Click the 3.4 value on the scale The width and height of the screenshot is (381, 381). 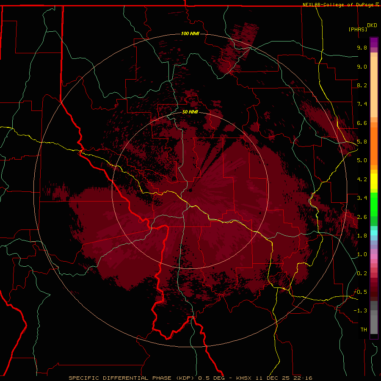(362, 198)
